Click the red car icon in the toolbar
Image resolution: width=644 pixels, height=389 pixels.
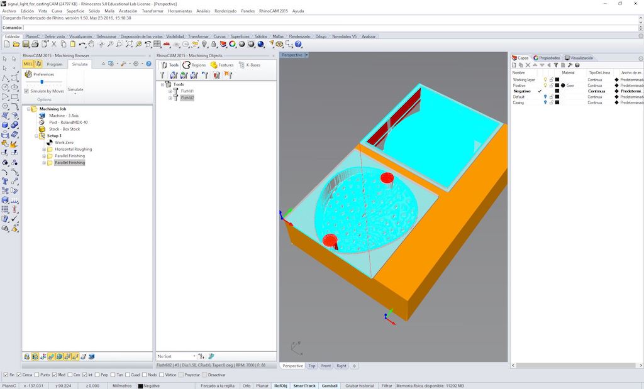(x=166, y=44)
